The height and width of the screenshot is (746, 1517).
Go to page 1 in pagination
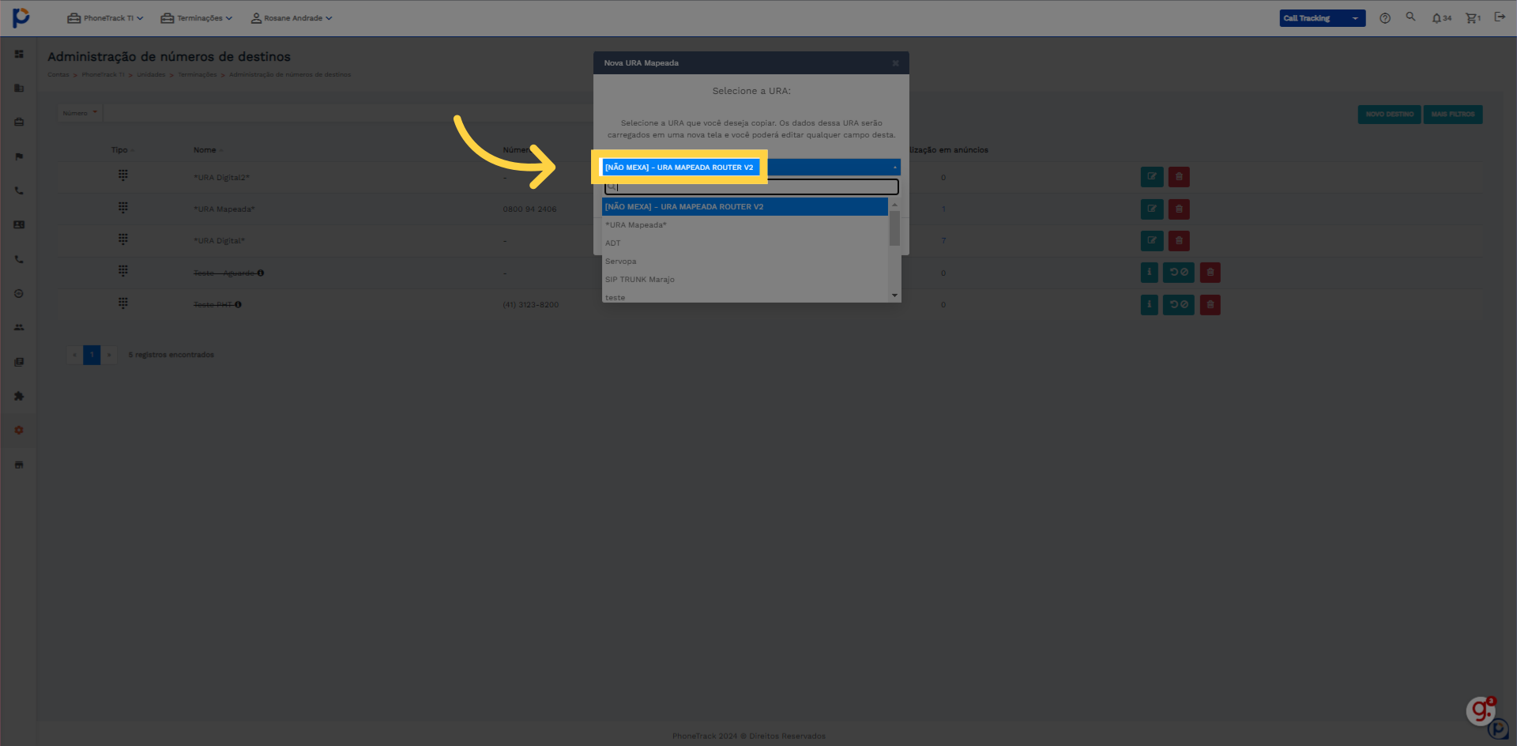point(92,355)
